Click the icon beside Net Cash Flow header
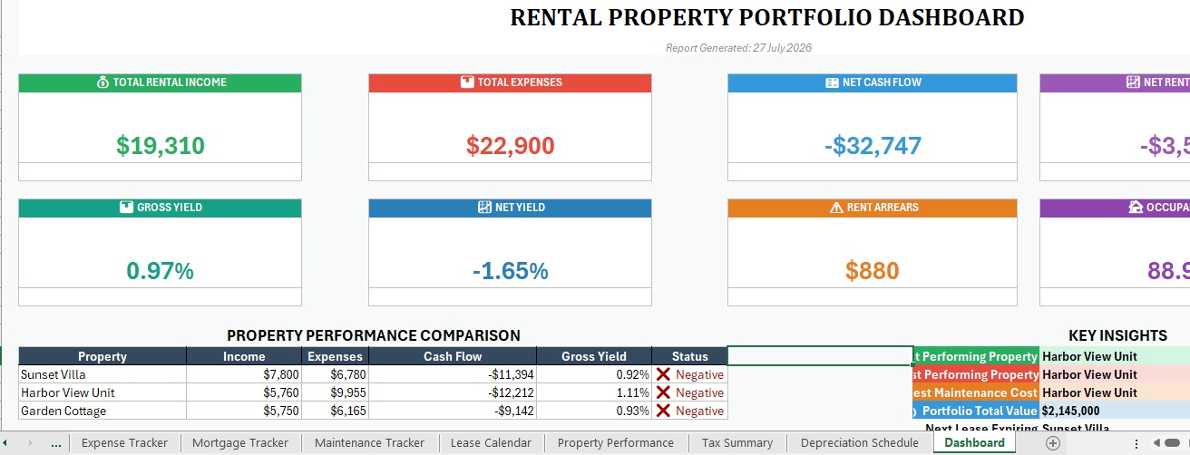The width and height of the screenshot is (1190, 455). click(x=832, y=82)
